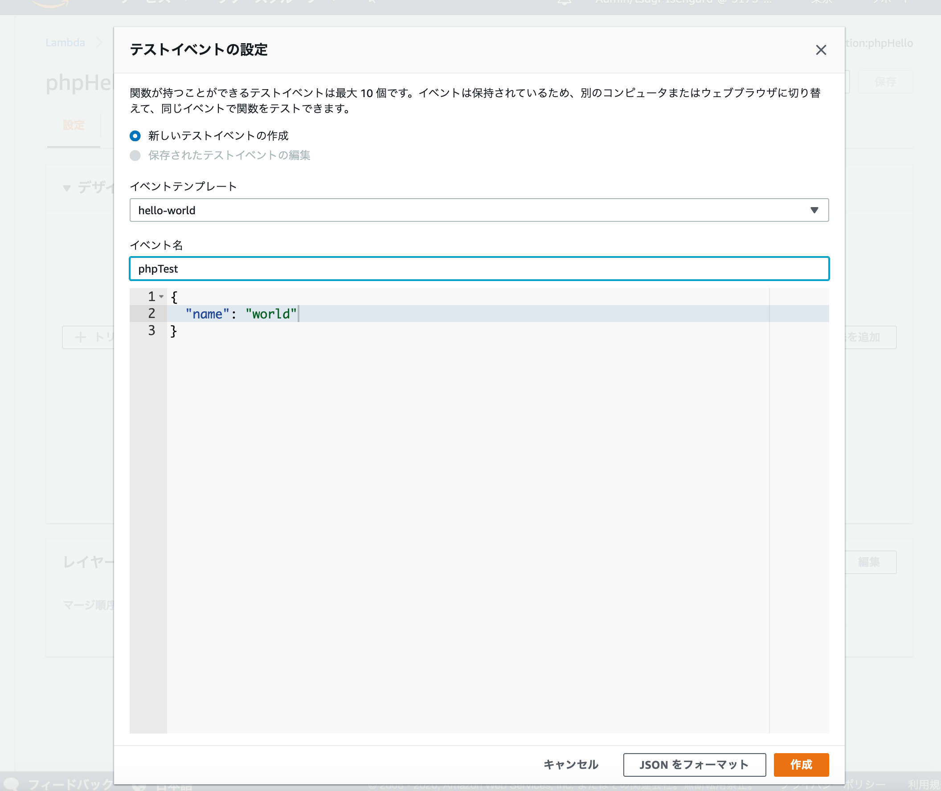Viewport: 941px width, 791px height.
Task: Click the feedback speech bubble icon
Action: [11, 783]
